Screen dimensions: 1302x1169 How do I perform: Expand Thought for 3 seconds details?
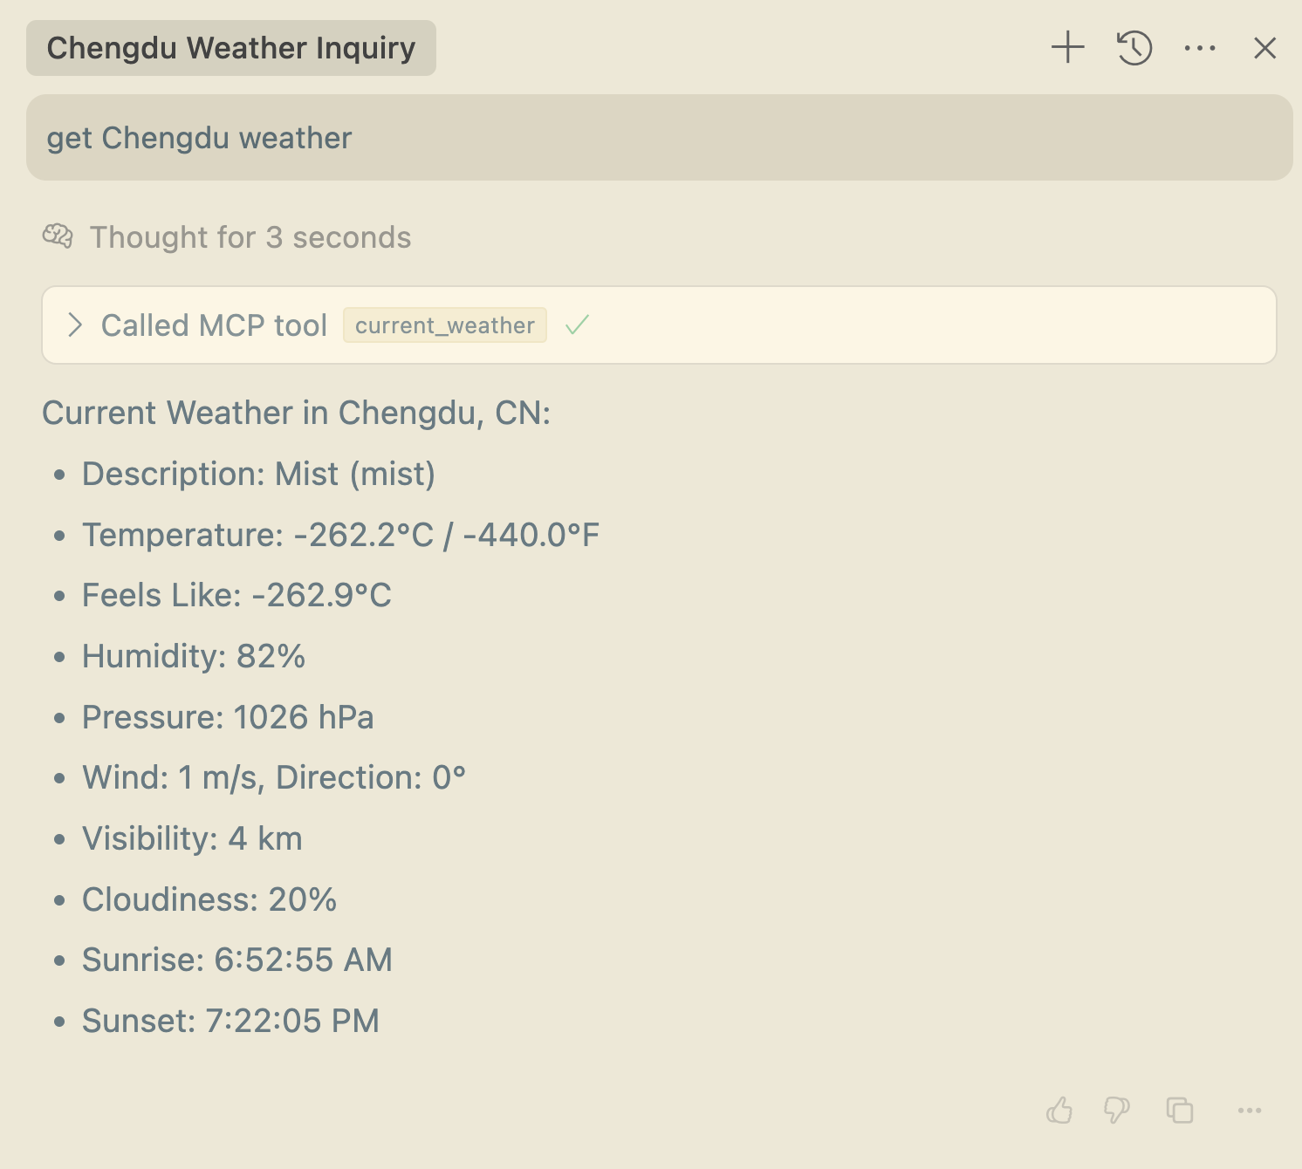pos(250,237)
